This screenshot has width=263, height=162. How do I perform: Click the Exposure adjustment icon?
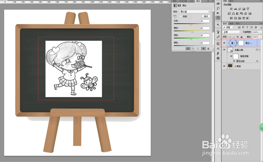[244, 9]
